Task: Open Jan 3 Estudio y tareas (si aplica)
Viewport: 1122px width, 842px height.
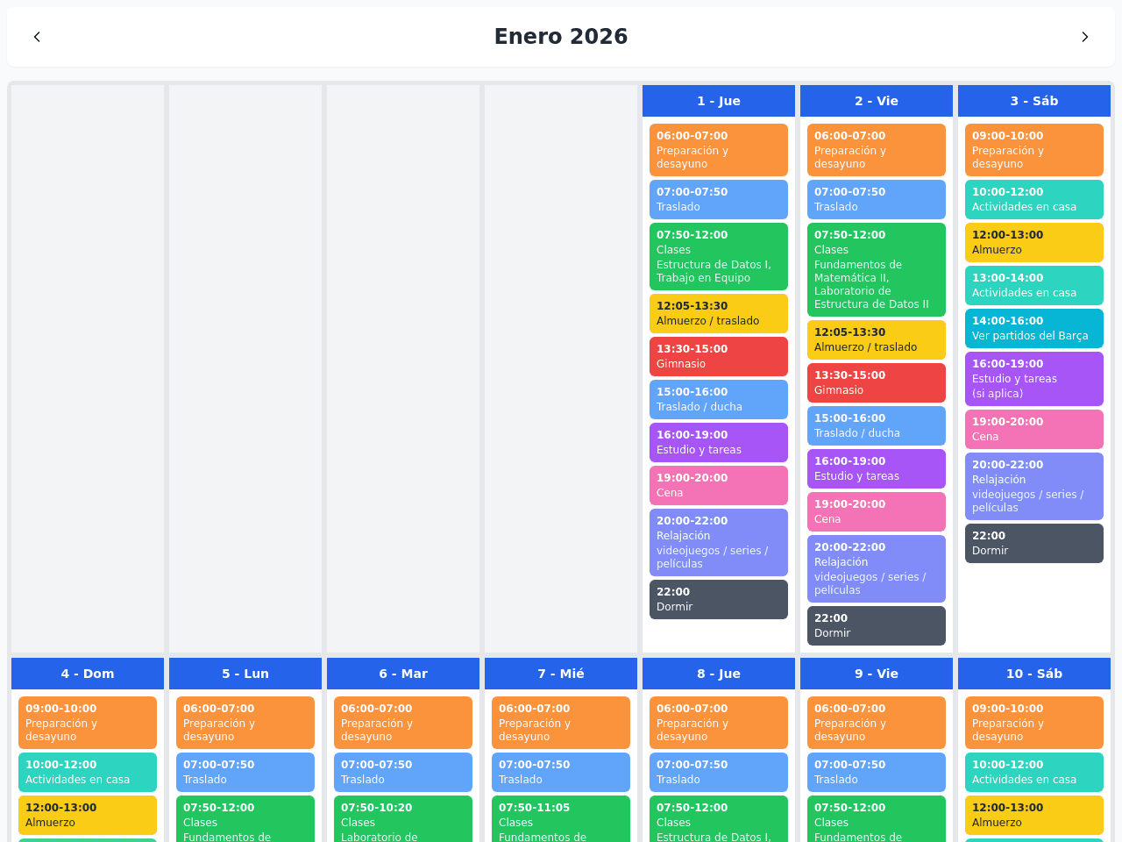Action: 1034,379
